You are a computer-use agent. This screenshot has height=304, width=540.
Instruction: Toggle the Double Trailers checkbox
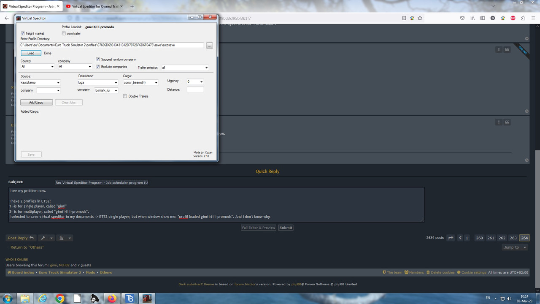point(125,96)
